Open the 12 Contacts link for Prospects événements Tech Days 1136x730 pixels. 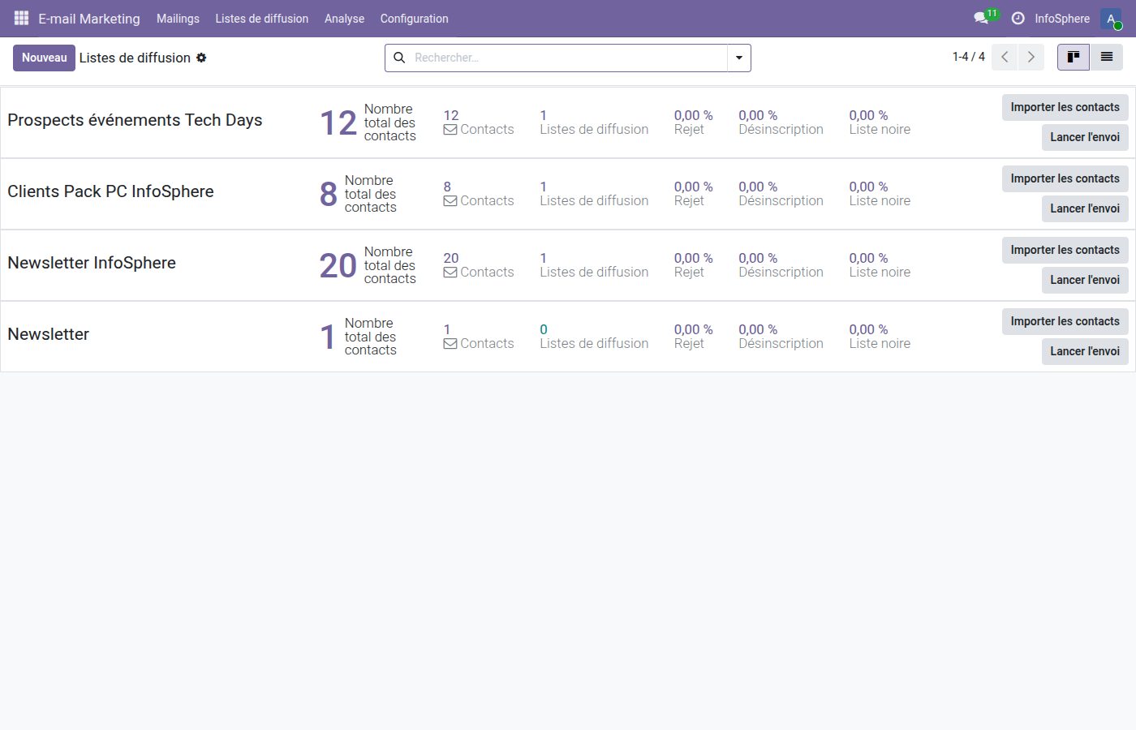pyautogui.click(x=478, y=122)
